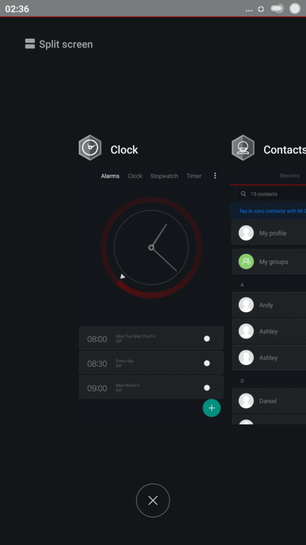Image resolution: width=306 pixels, height=545 pixels.
Task: Toggle the 08:30 alarm switch
Action: (207, 363)
